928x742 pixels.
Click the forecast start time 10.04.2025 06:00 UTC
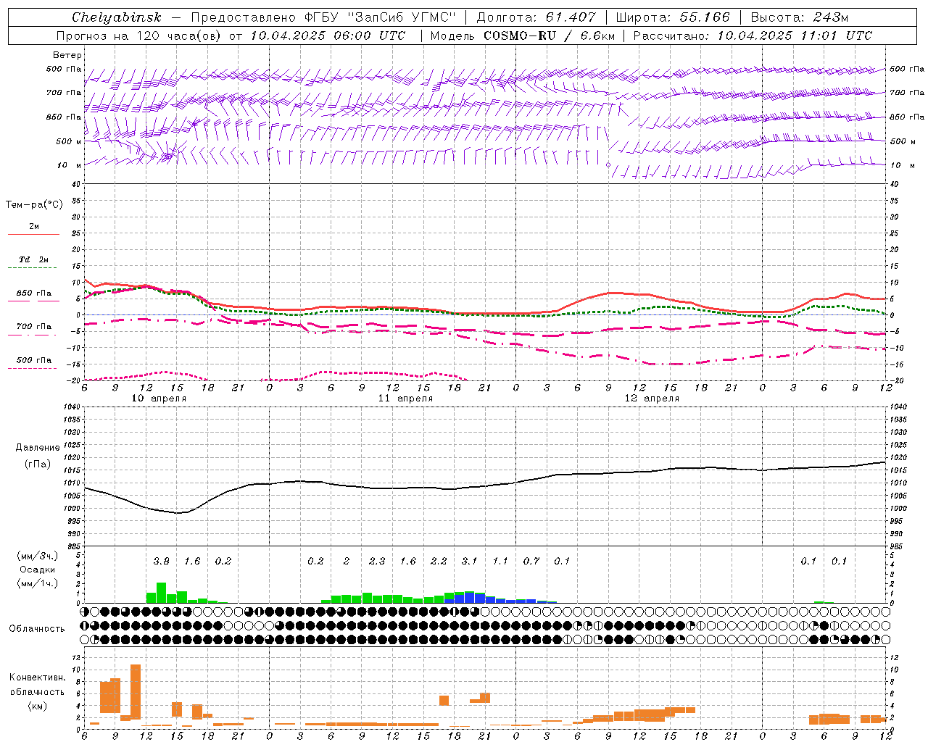pyautogui.click(x=328, y=36)
